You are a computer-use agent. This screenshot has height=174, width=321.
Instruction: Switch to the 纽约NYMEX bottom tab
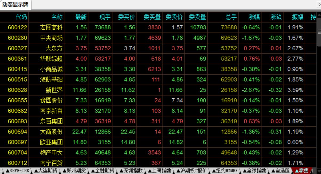click(225, 171)
